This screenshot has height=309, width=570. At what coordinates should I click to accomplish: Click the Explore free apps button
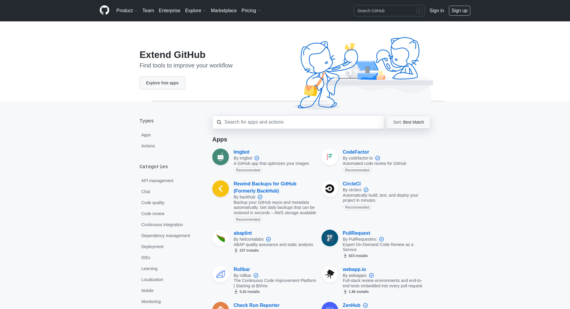coord(162,83)
